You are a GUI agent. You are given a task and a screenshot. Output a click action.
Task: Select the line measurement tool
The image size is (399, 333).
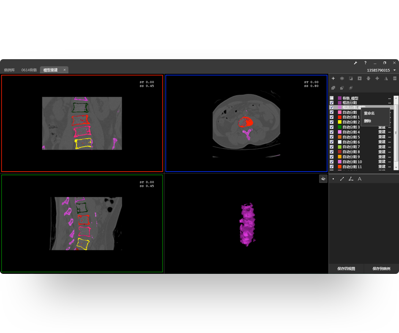pos(342,179)
